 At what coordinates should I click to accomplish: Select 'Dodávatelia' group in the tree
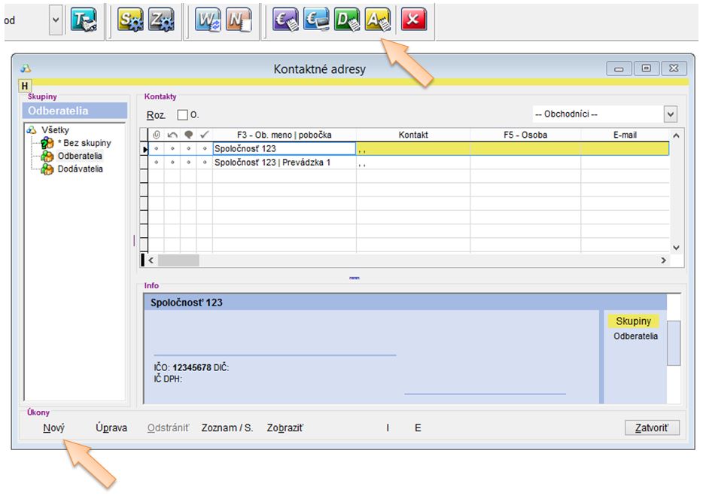click(x=80, y=169)
